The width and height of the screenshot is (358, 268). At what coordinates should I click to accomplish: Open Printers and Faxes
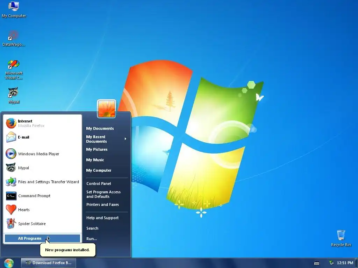tap(102, 204)
